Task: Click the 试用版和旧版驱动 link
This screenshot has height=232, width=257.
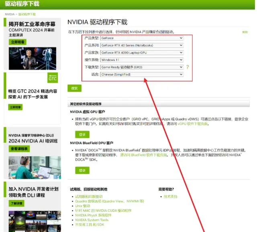Action: click(89, 196)
